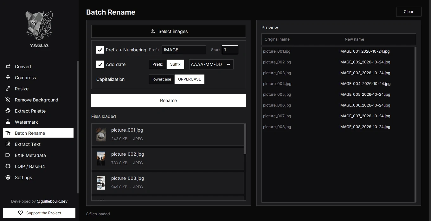
Task: Click the picture_001.jpg clock thumbnail
Action: click(x=101, y=134)
